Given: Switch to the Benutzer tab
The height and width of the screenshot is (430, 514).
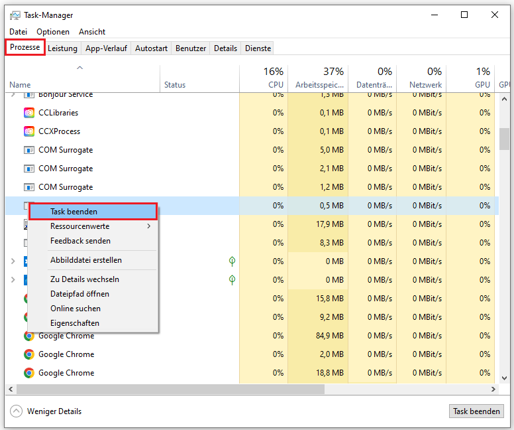Looking at the screenshot, I should click(191, 48).
